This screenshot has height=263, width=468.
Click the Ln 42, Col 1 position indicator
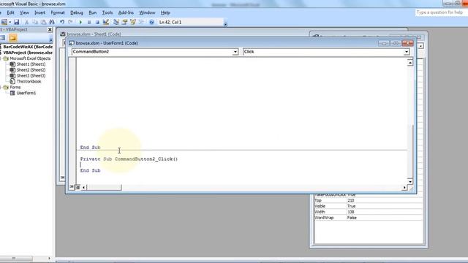170,23
